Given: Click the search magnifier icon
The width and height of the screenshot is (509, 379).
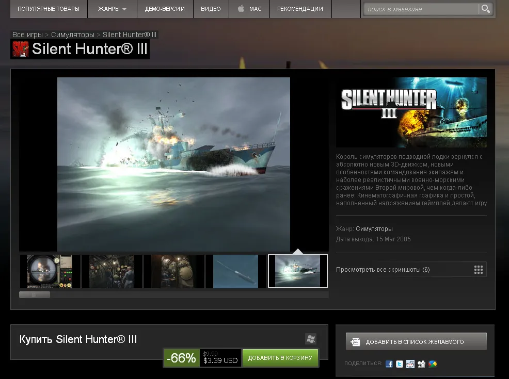Looking at the screenshot, I should [x=486, y=9].
